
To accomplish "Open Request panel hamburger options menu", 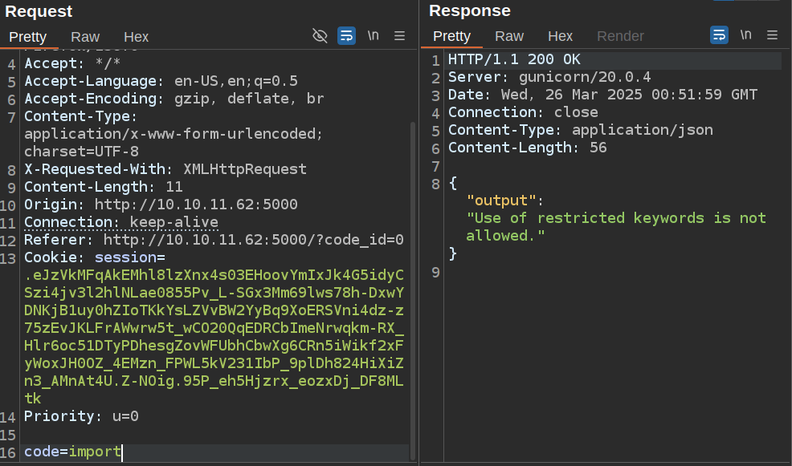I will pos(400,35).
